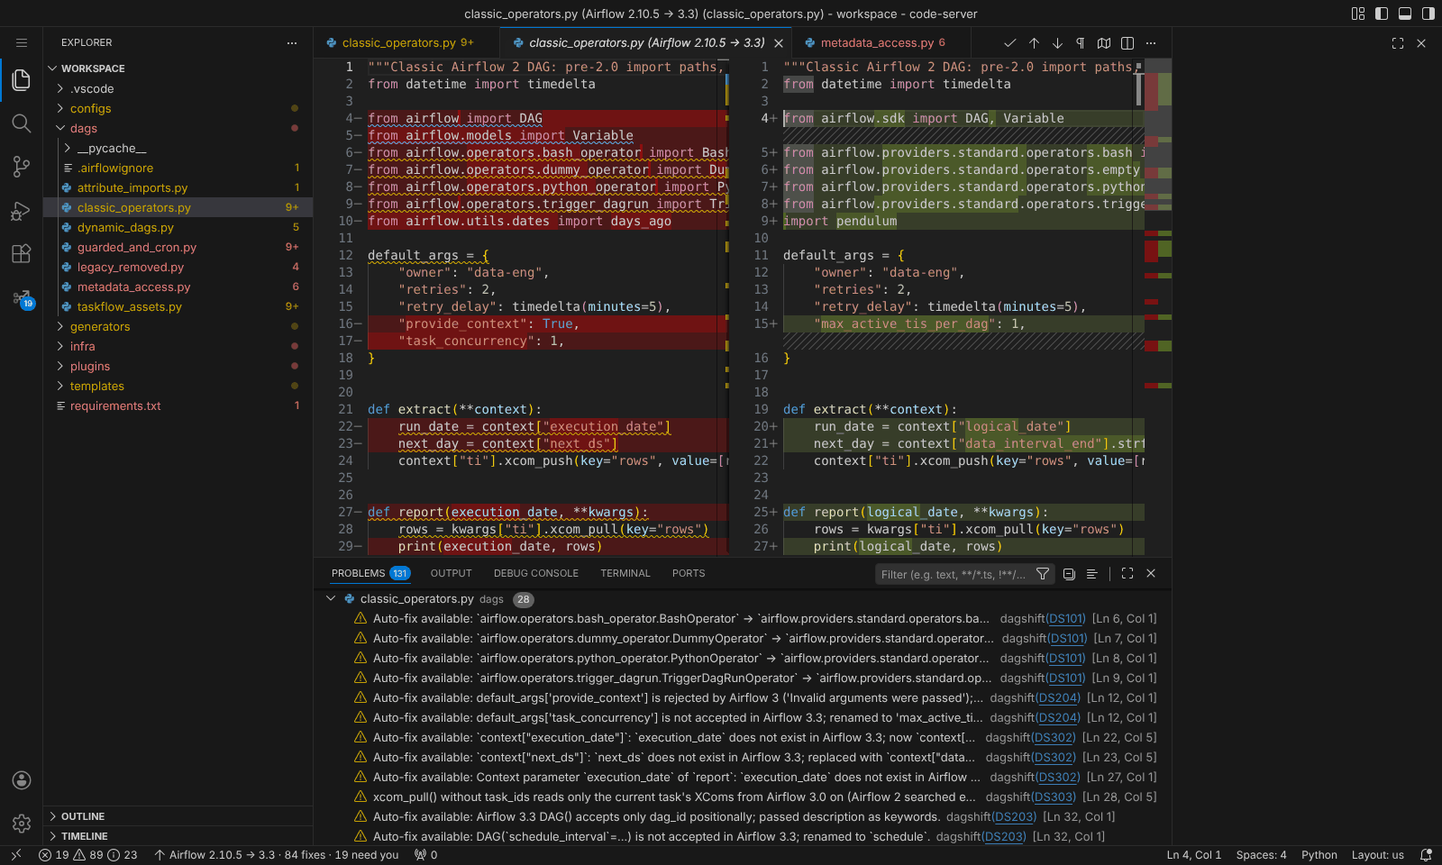Click Airflow 2.10.5 → 3.3 status bar item
The height and width of the screenshot is (865, 1442).
point(277,855)
